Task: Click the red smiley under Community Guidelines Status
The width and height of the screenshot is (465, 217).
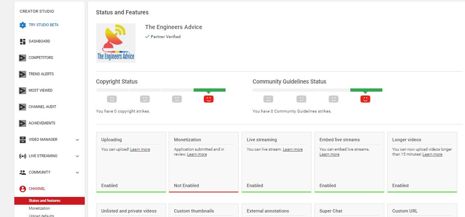Action: 365,99
